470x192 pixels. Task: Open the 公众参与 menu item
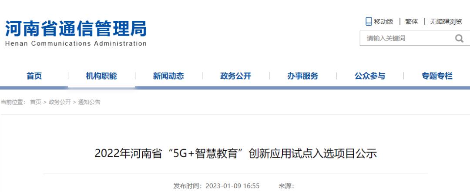(370, 76)
